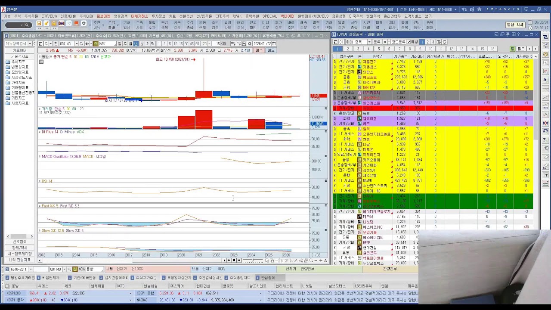Click the blue 매도 sell button
This screenshot has height=310, width=551.
[x=271, y=50]
